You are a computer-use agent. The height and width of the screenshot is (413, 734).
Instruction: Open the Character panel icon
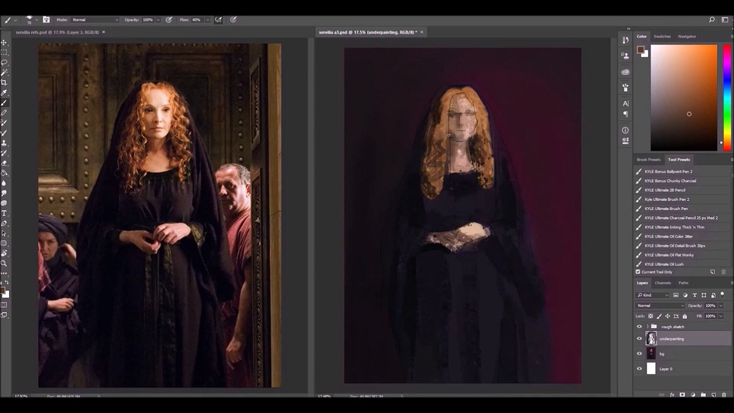pos(625,103)
